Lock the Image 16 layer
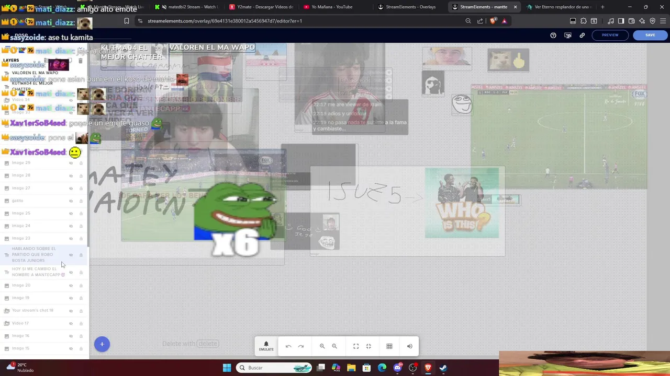 pyautogui.click(x=81, y=336)
